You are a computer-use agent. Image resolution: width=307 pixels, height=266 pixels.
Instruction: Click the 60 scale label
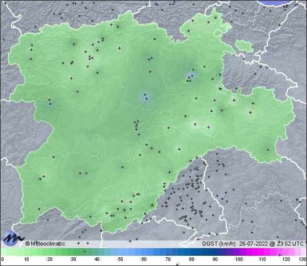(x=144, y=259)
